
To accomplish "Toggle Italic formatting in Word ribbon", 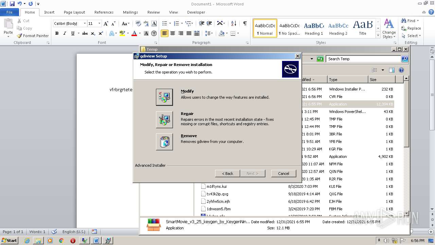I will 65,33.
